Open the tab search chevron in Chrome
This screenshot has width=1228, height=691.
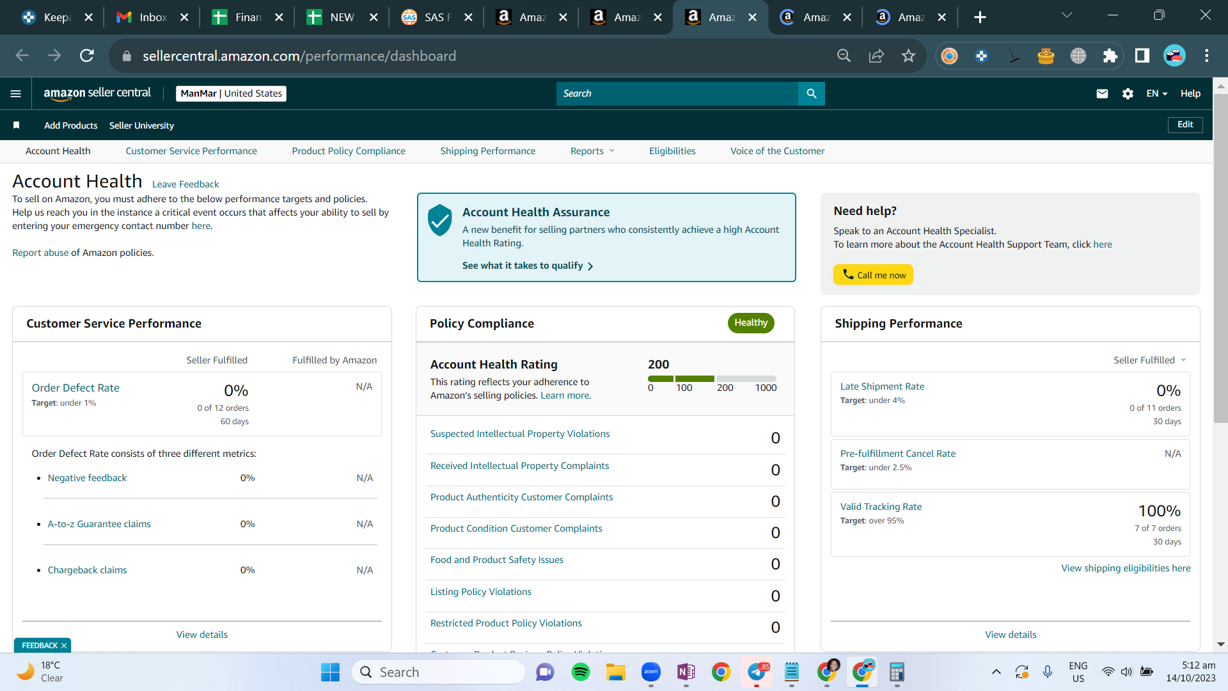pos(1067,15)
